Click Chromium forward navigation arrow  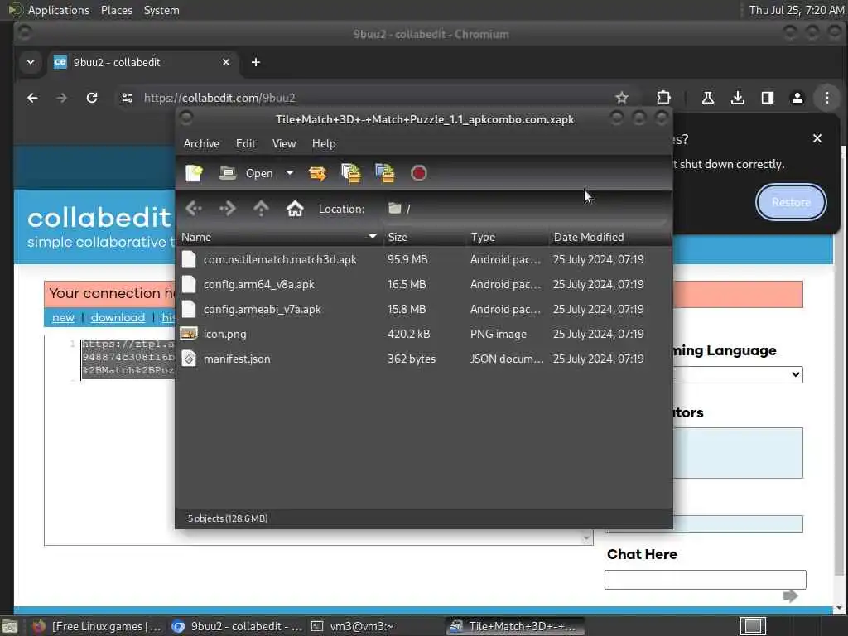tap(61, 98)
